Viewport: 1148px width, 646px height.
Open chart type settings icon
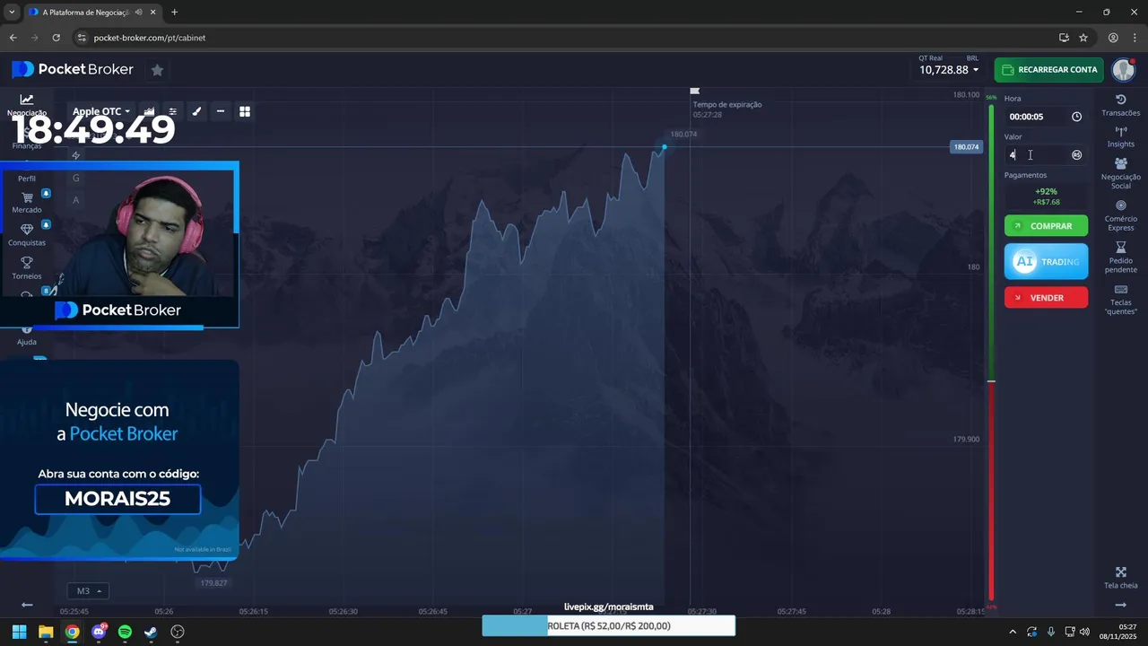tap(149, 111)
